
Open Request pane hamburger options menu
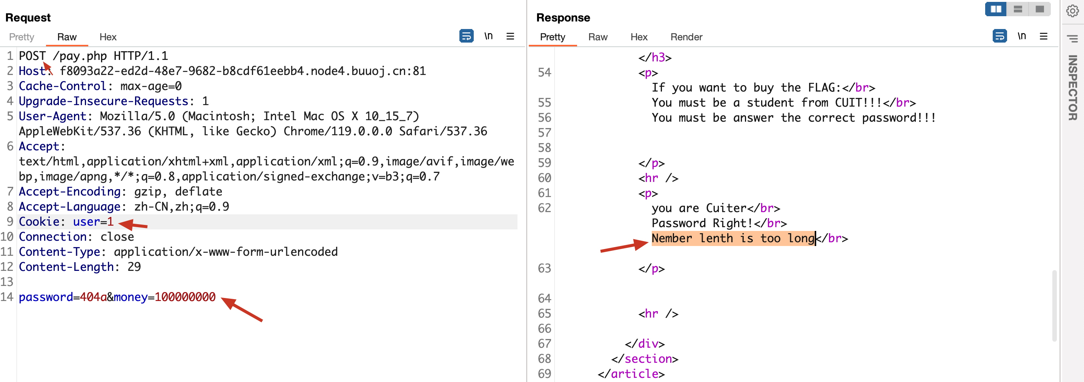pyautogui.click(x=510, y=36)
